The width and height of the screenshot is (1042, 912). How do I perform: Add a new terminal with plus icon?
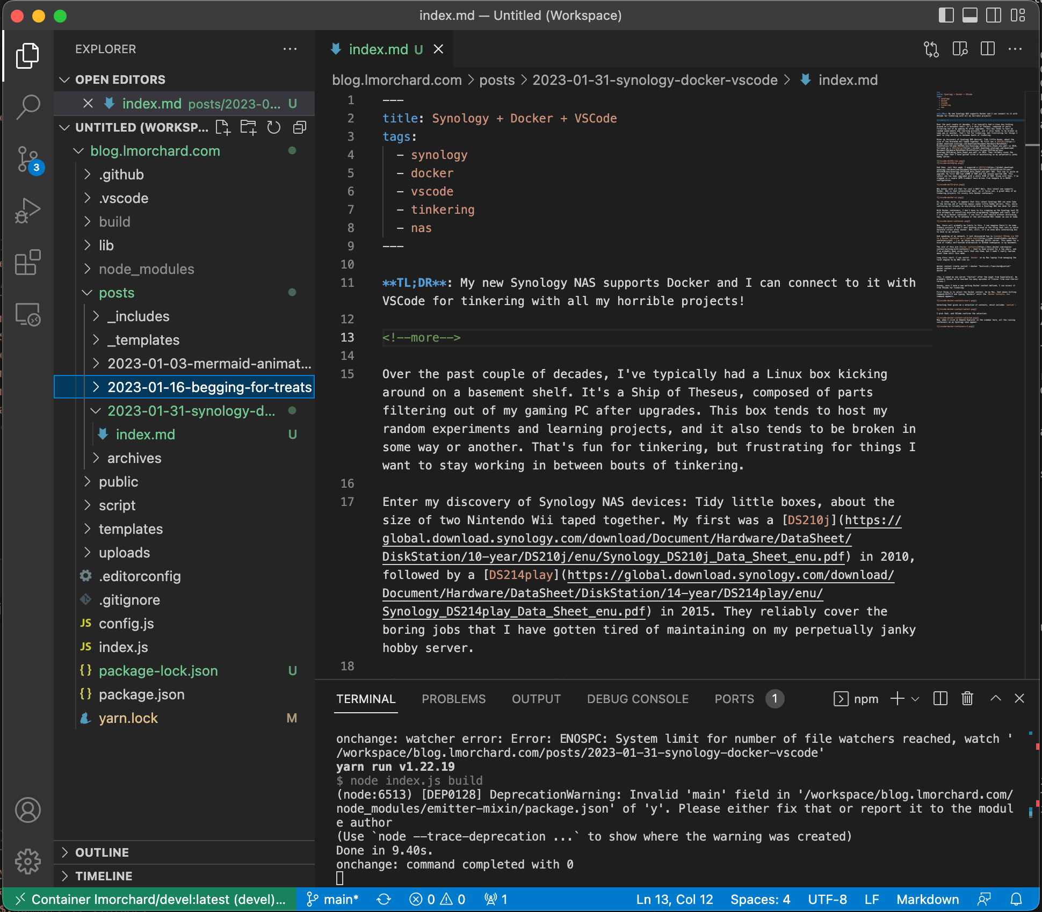point(896,698)
